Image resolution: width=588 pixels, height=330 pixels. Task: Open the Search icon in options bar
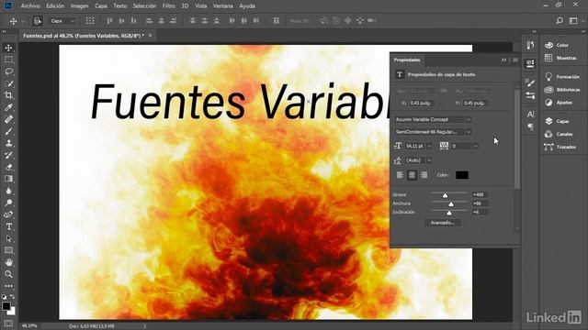click(x=560, y=21)
